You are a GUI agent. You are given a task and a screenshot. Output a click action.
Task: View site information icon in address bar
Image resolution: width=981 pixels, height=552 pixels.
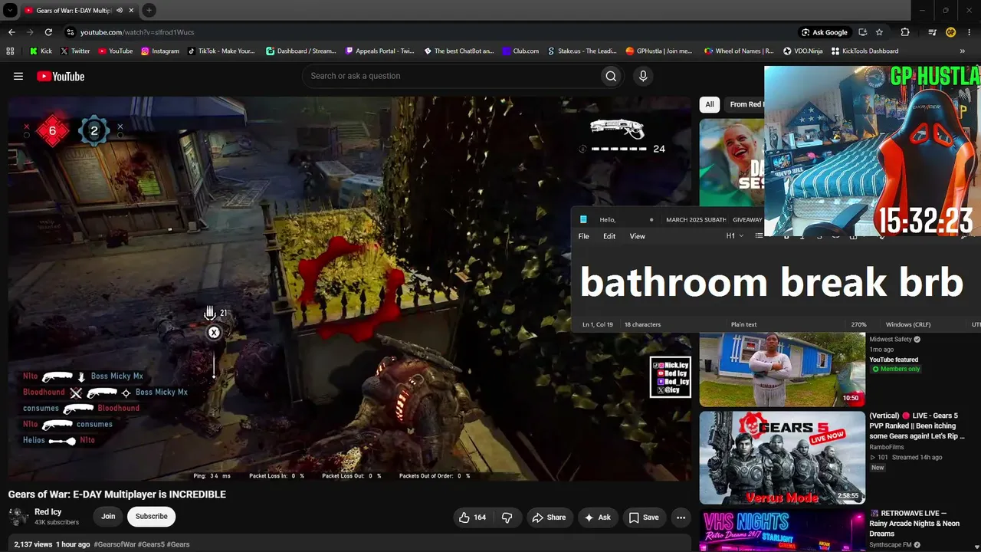click(71, 32)
